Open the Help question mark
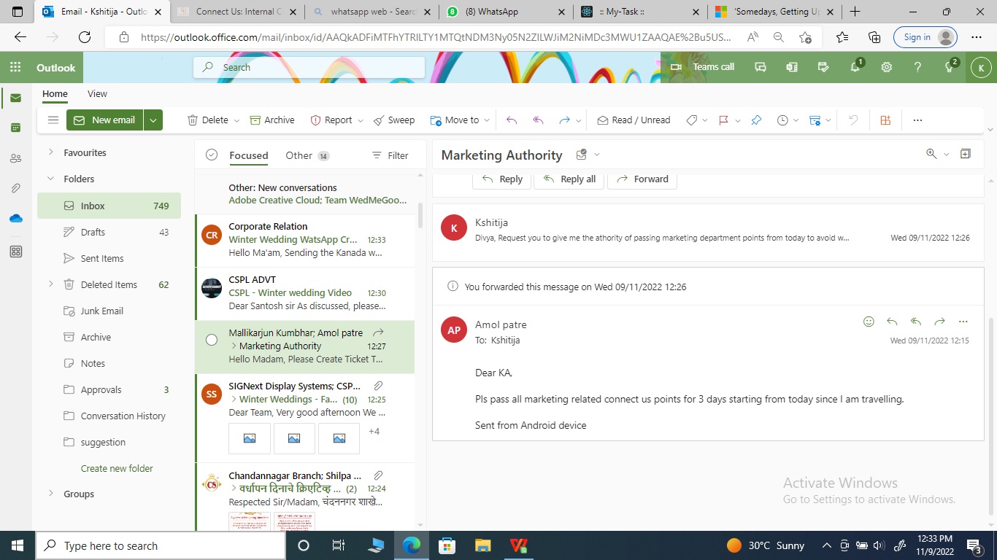The width and height of the screenshot is (997, 560). [918, 67]
